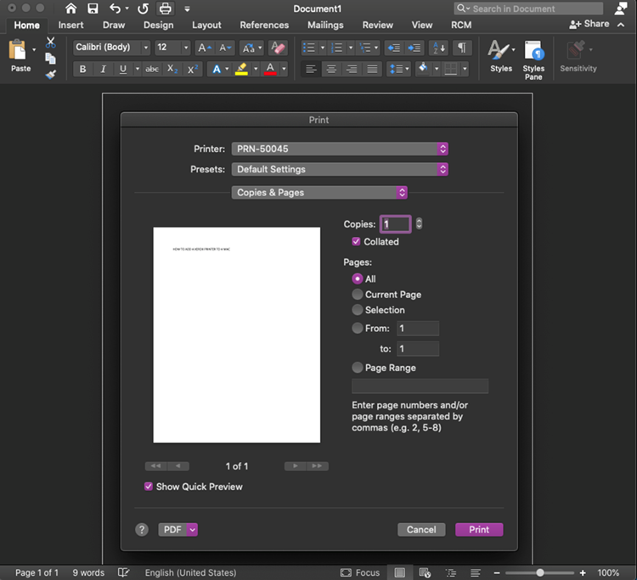Click the Cancel button in the Print dialog
The height and width of the screenshot is (580, 637).
pyautogui.click(x=421, y=529)
